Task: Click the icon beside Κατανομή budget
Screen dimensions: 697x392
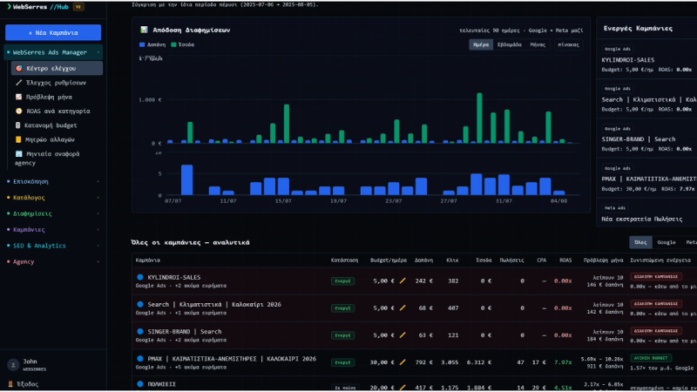Action: [x=17, y=125]
